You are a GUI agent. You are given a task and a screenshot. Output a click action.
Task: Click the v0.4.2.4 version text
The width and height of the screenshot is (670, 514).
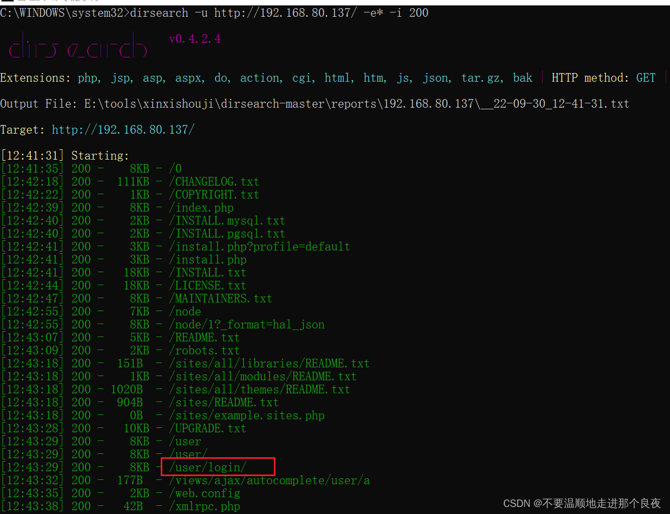click(x=195, y=39)
